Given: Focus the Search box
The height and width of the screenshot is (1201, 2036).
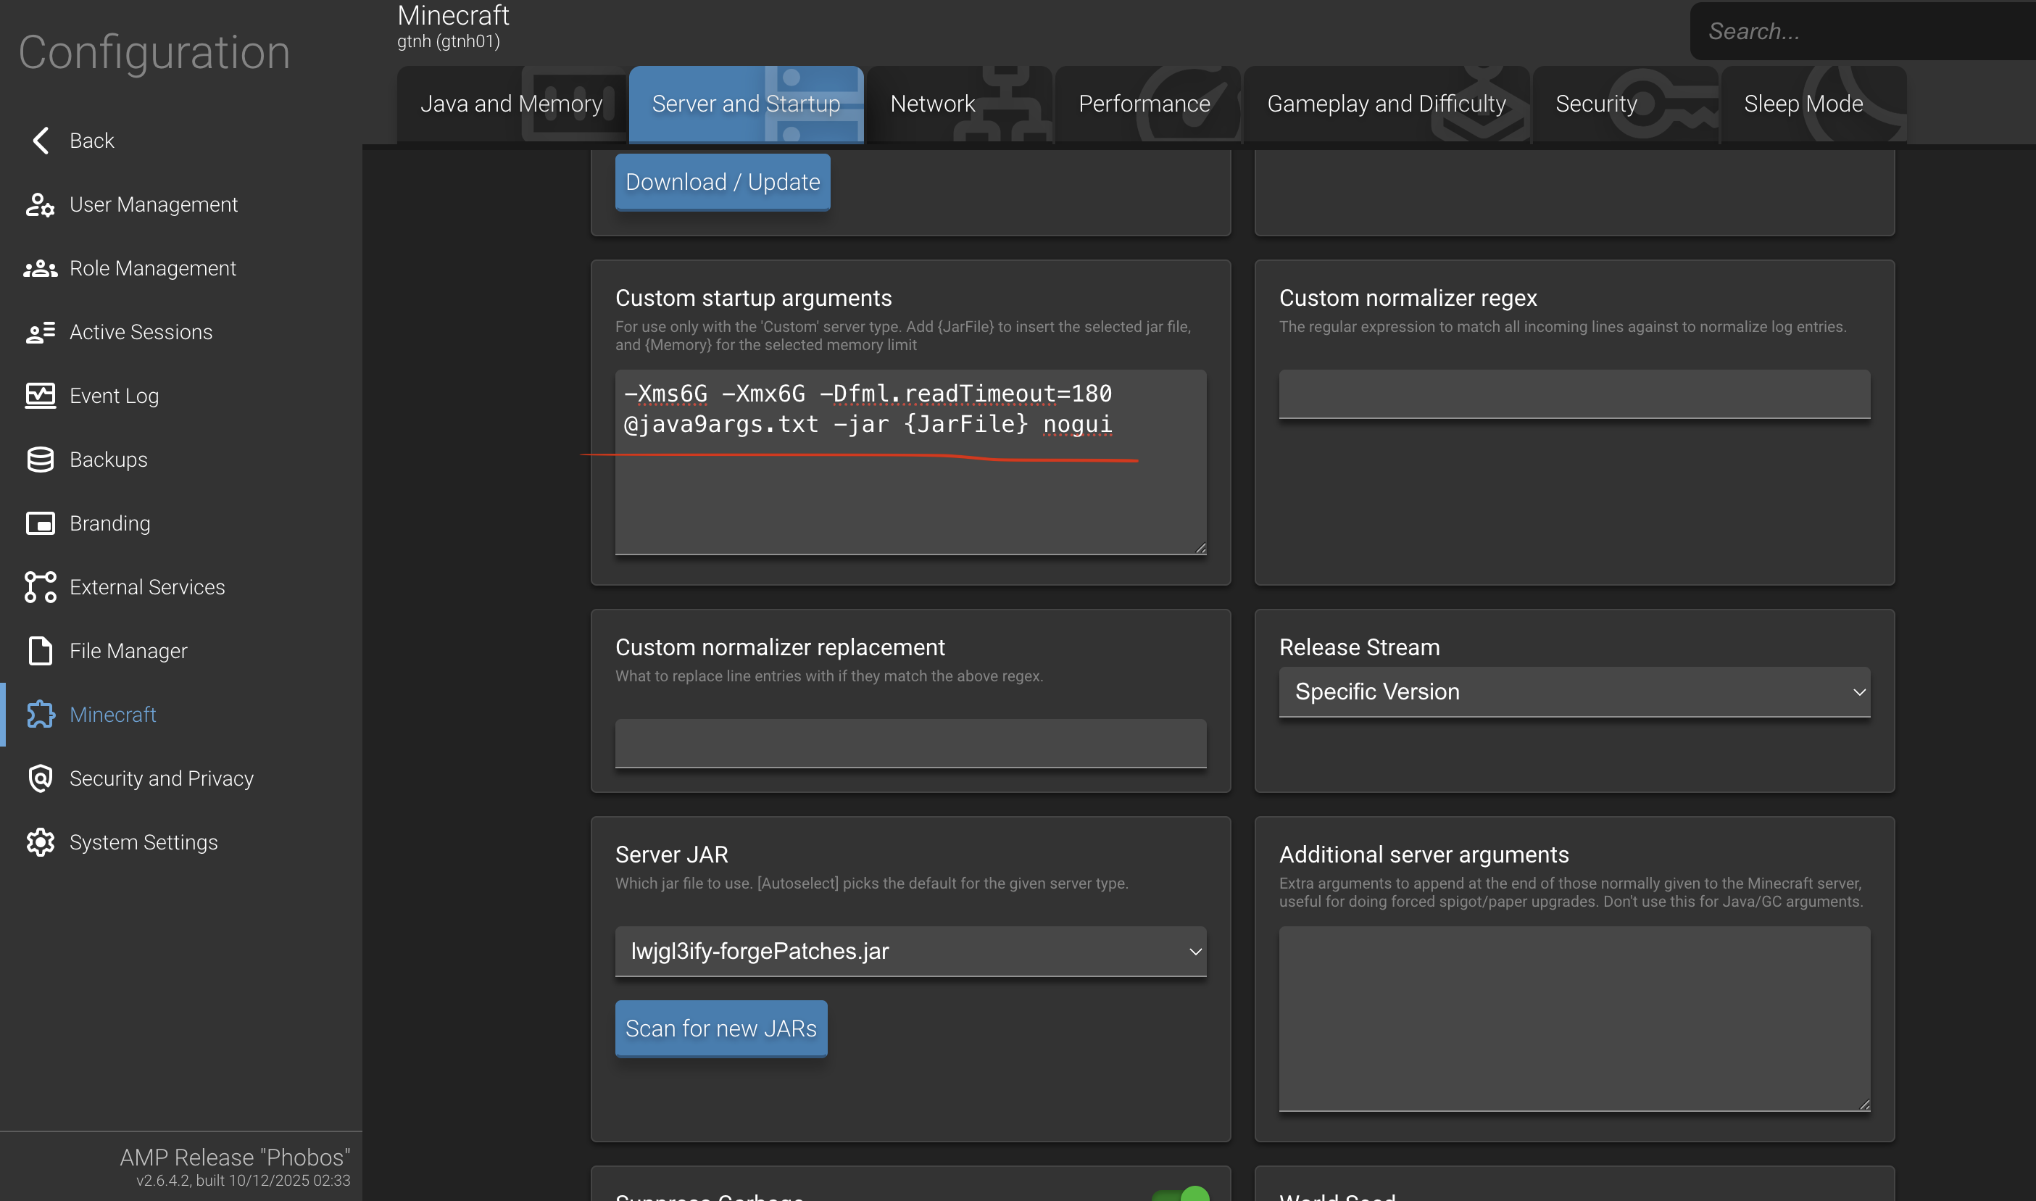Looking at the screenshot, I should [1861, 30].
